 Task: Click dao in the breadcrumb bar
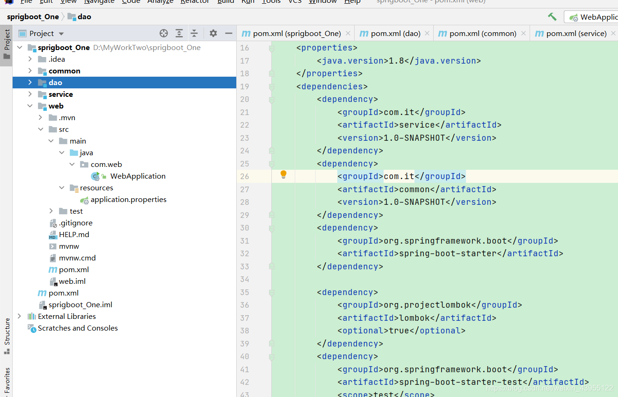(x=80, y=17)
